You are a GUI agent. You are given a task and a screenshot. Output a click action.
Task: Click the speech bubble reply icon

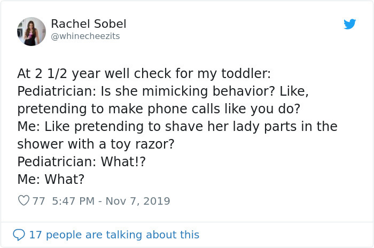click(x=19, y=235)
